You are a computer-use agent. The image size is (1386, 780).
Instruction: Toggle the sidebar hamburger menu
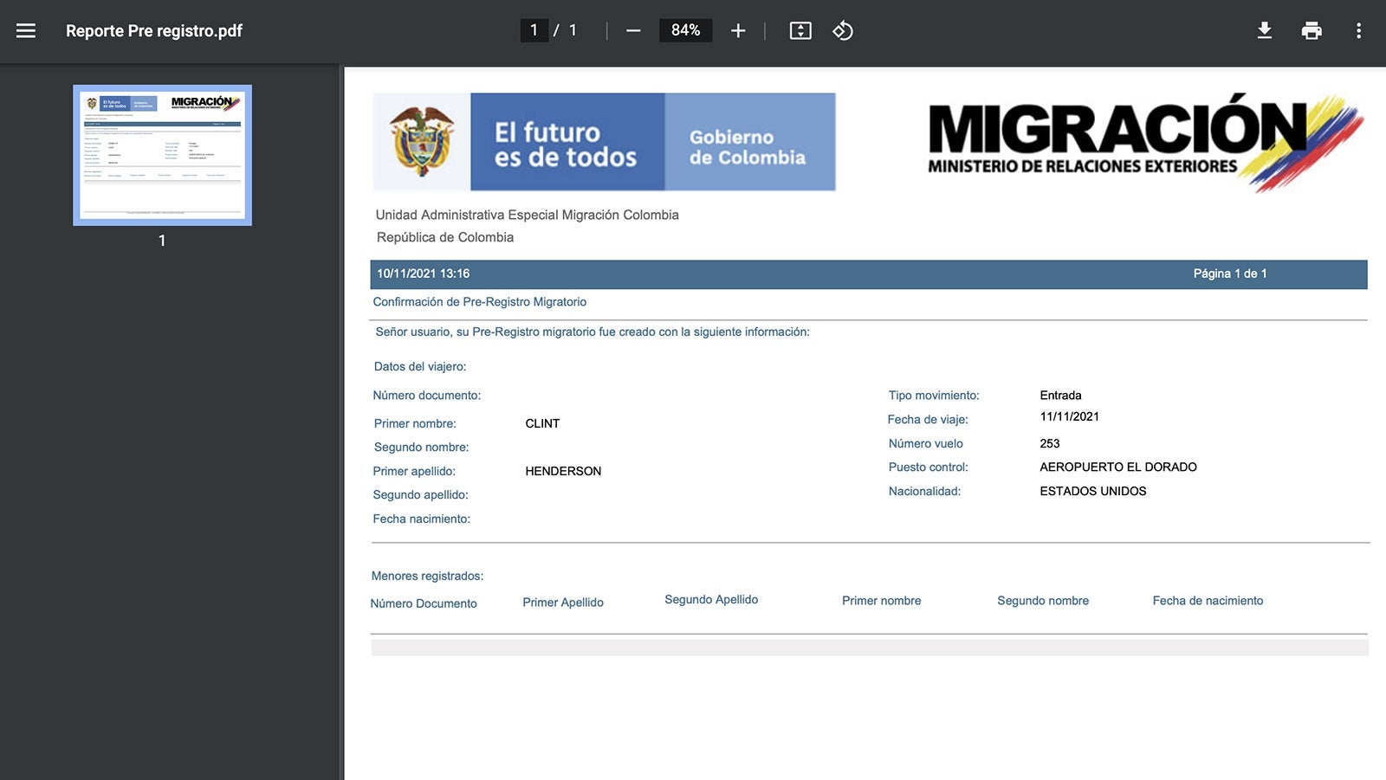(26, 31)
